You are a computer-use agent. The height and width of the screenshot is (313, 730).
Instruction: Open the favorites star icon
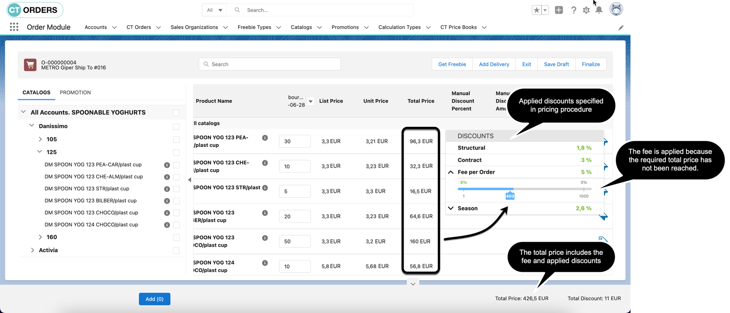(536, 10)
